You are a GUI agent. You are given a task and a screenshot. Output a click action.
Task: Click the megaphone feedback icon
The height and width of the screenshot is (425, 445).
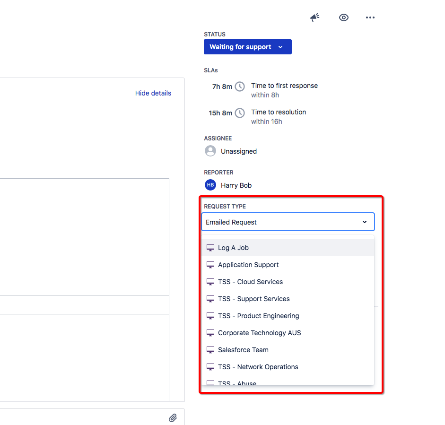tap(315, 17)
